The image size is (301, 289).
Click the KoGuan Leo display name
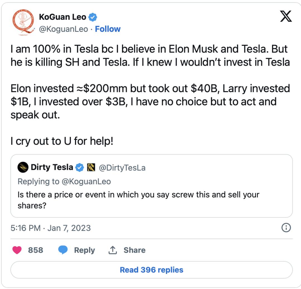[63, 17]
